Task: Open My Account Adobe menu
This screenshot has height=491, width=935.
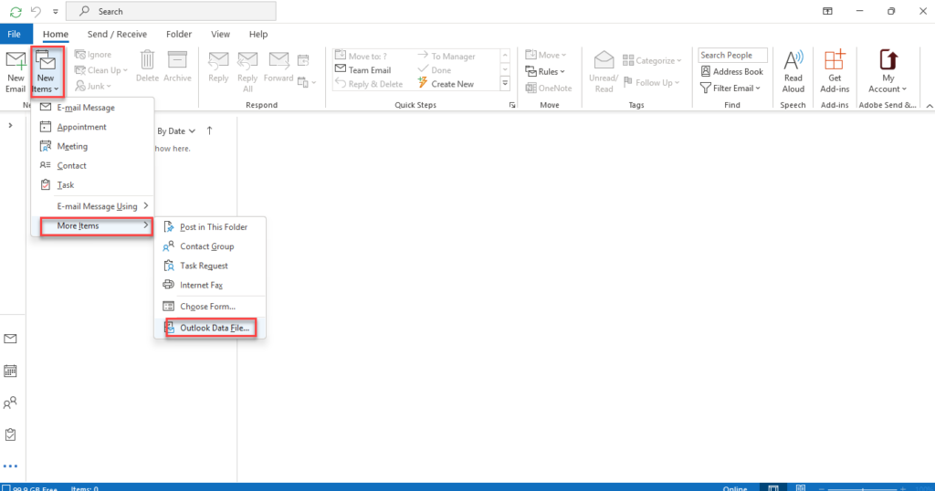Action: tap(888, 71)
